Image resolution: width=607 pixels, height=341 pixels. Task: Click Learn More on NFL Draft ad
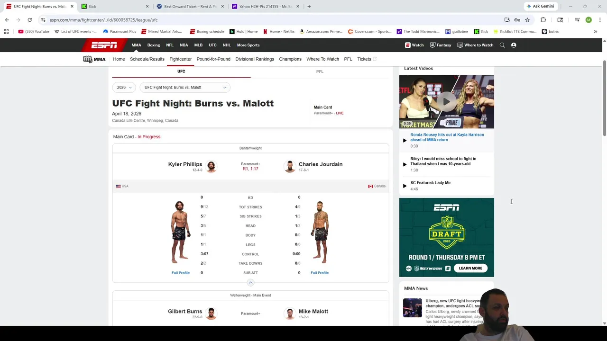(470, 268)
